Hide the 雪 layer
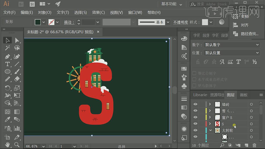This screenshot has width=265, height=149. [195, 111]
